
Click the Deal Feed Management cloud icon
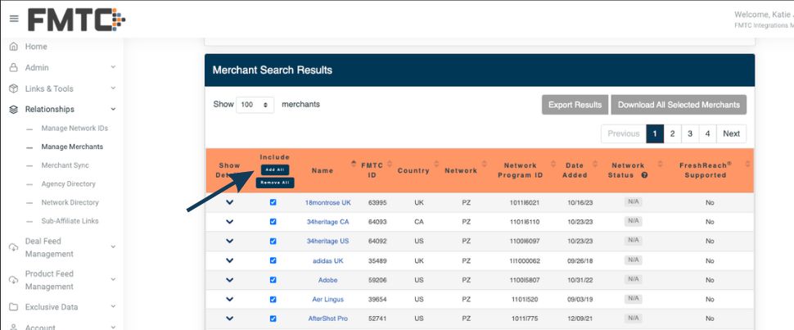pyautogui.click(x=13, y=247)
